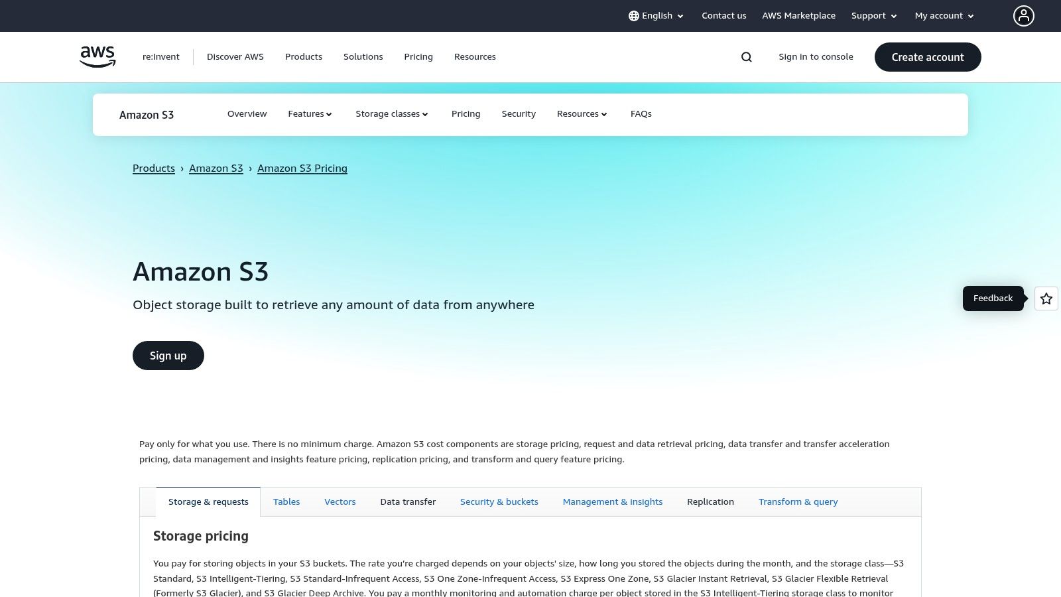The image size is (1061, 597).
Task: Expand Resources in the Amazon S3 navigation
Action: click(581, 113)
